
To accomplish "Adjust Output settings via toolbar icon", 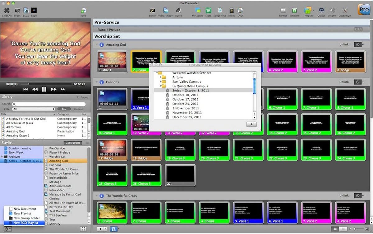I will pyautogui.click(x=321, y=10).
